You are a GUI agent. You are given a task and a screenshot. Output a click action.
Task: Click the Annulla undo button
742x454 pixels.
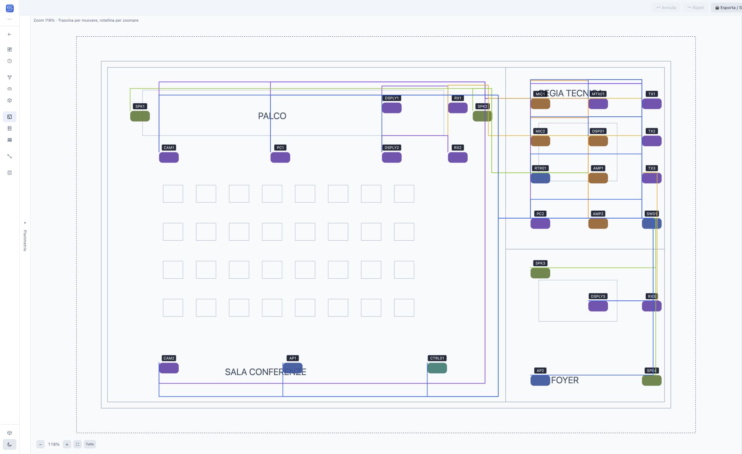666,8
